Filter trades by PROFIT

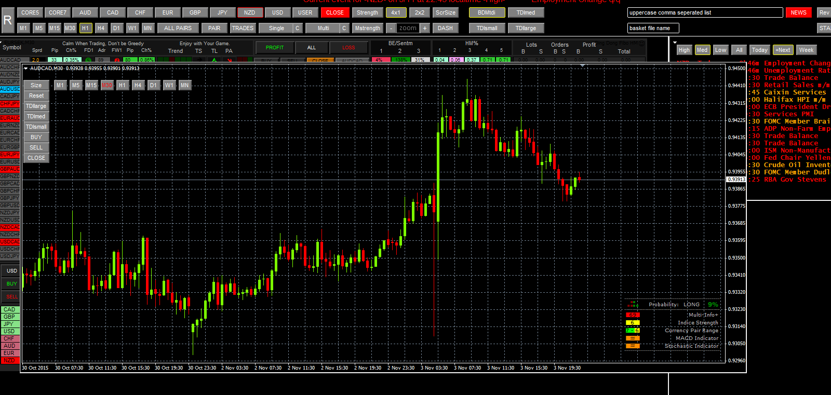click(275, 48)
